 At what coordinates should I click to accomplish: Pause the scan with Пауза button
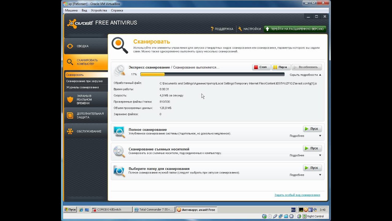pos(281,67)
